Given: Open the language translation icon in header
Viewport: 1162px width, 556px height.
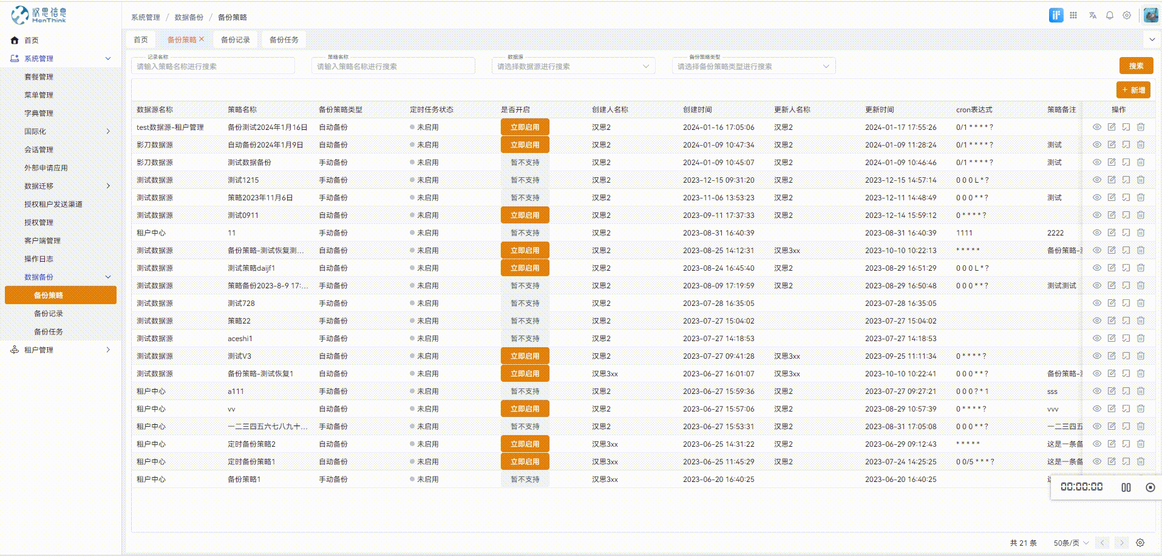Looking at the screenshot, I should [x=1092, y=16].
